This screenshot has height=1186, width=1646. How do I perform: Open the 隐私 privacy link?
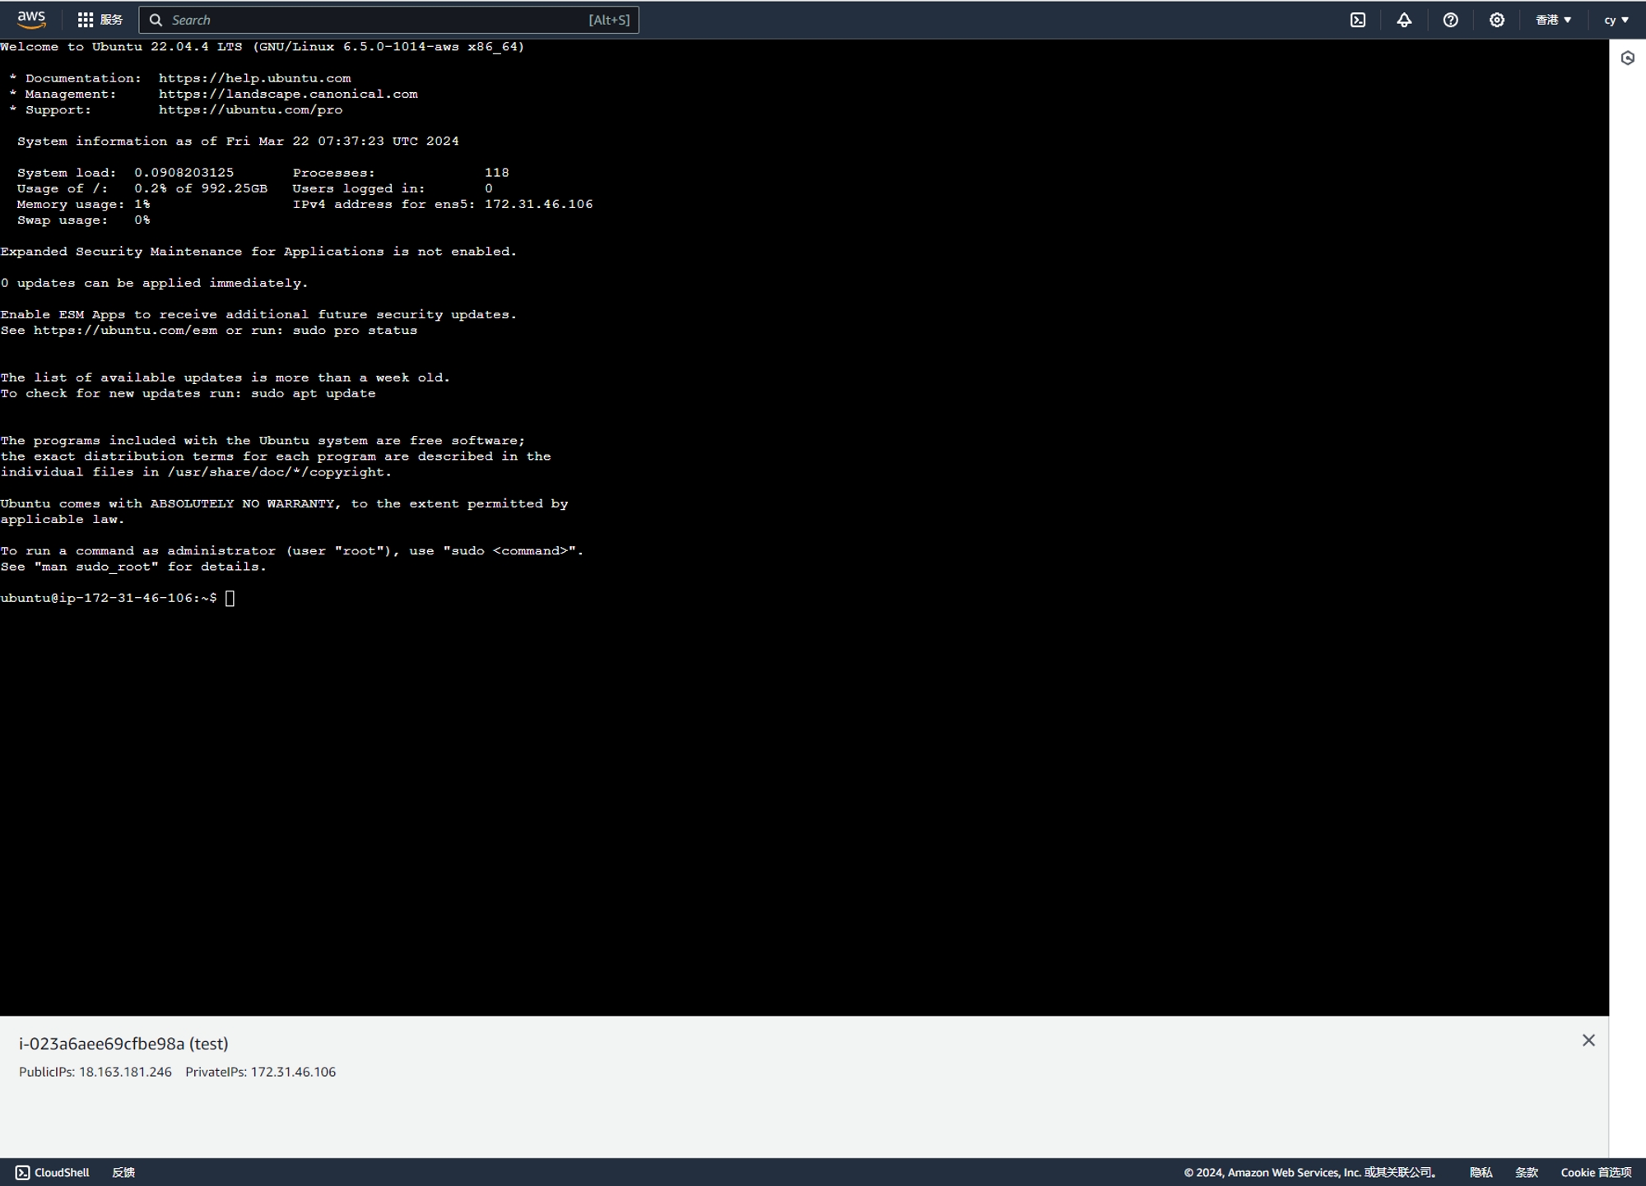click(1481, 1172)
